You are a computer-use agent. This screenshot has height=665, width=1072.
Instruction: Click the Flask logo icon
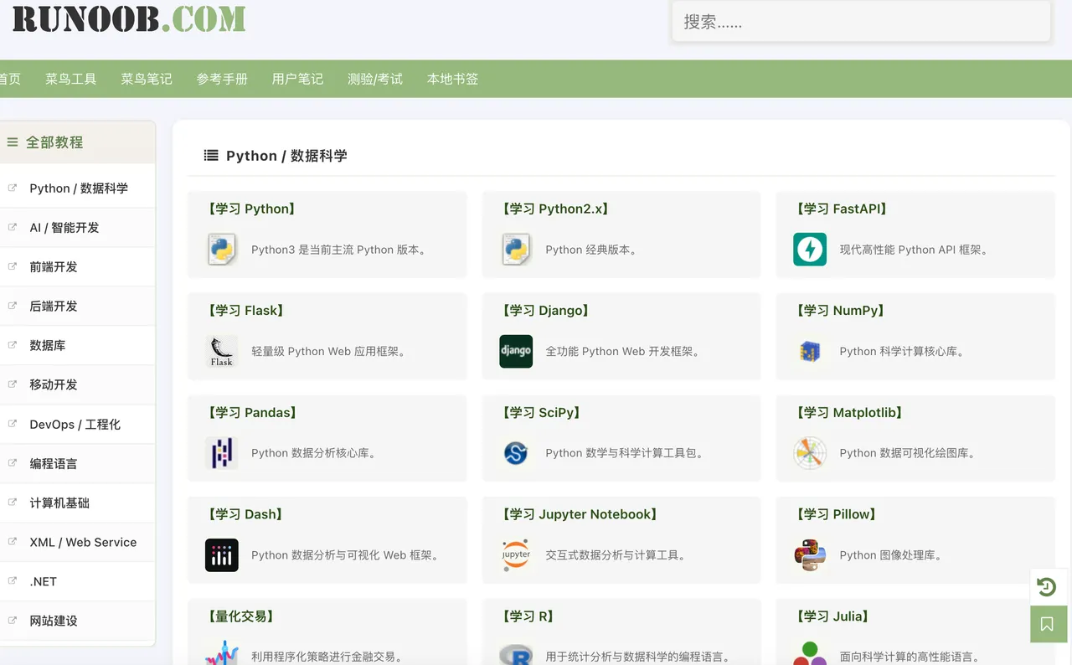pos(222,352)
